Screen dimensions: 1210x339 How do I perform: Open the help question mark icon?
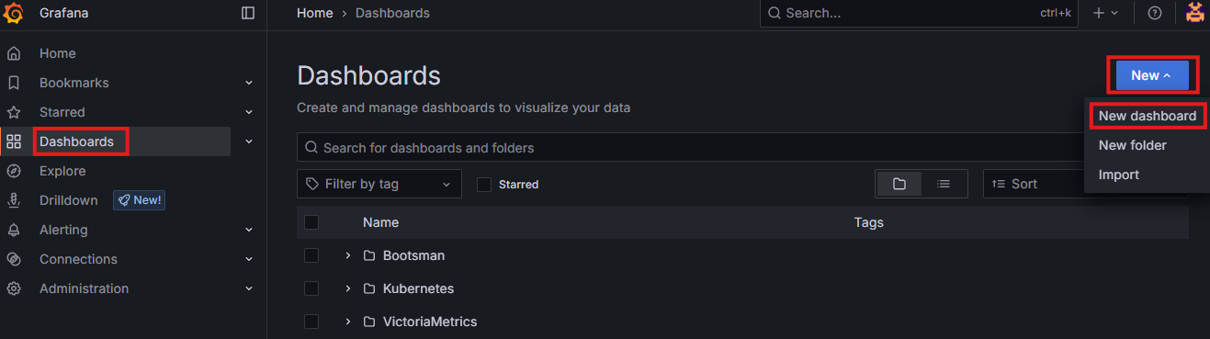tap(1155, 13)
